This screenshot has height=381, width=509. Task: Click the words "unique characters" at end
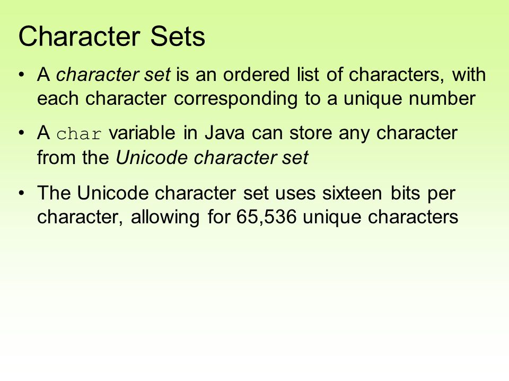click(x=381, y=217)
